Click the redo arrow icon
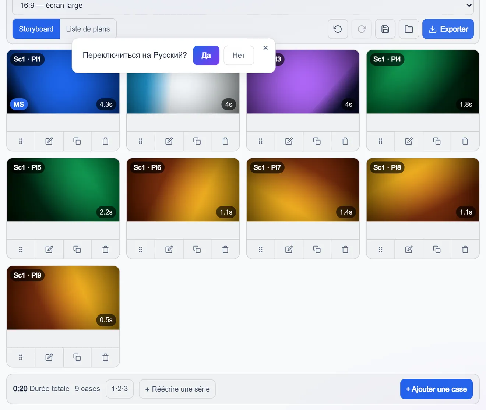This screenshot has height=410, width=486. click(x=362, y=29)
